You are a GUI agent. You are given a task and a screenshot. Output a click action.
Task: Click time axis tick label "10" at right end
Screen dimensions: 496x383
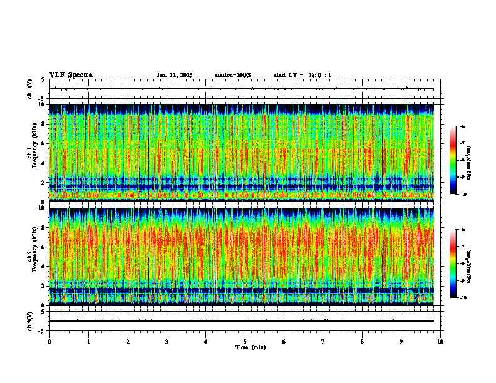point(440,342)
